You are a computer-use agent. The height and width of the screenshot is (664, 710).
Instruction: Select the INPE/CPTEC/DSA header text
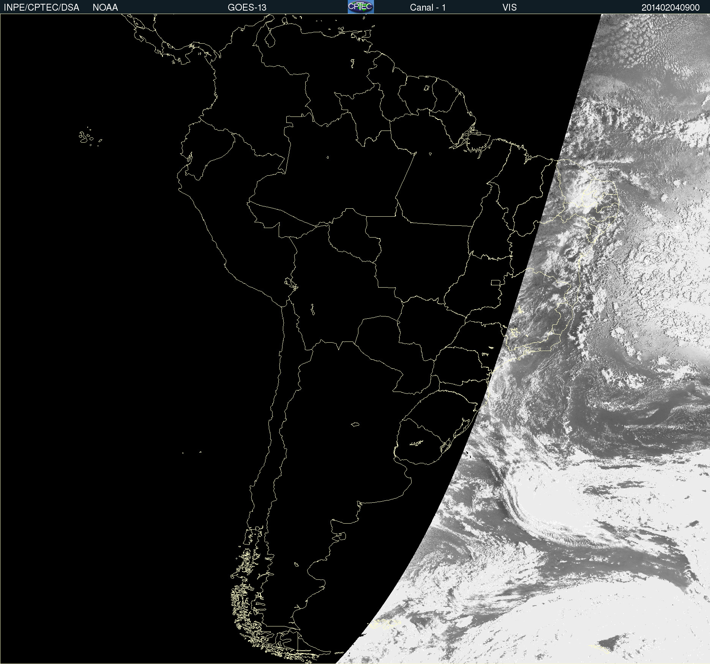[41, 8]
